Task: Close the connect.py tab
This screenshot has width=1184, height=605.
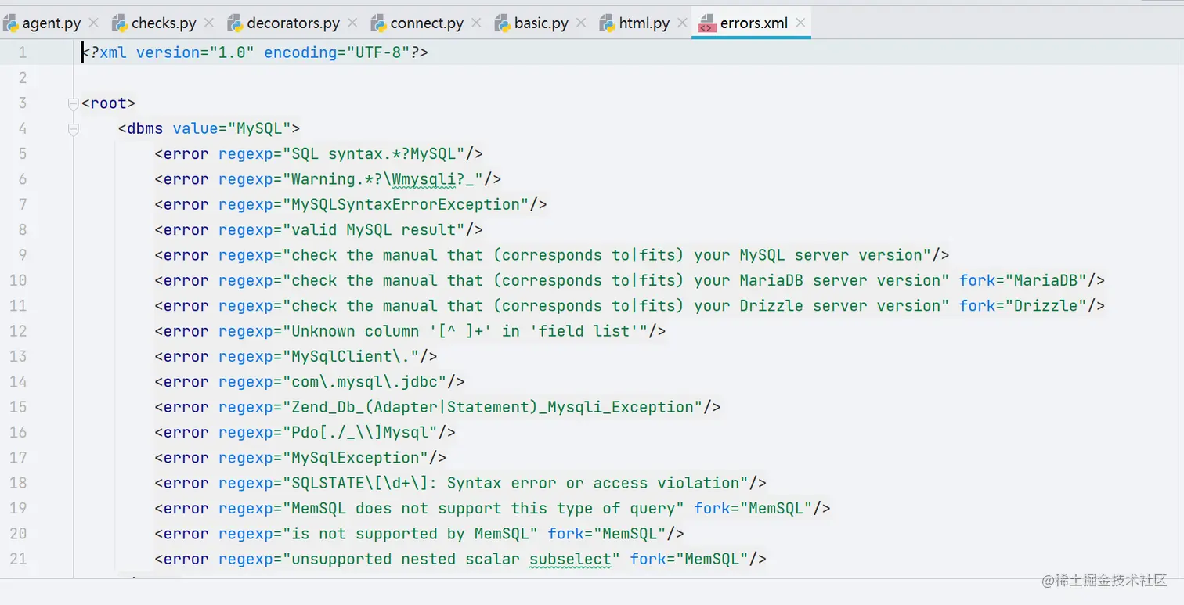Action: (477, 23)
